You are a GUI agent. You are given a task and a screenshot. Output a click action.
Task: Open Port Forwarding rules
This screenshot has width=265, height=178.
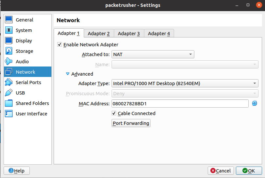click(x=131, y=123)
